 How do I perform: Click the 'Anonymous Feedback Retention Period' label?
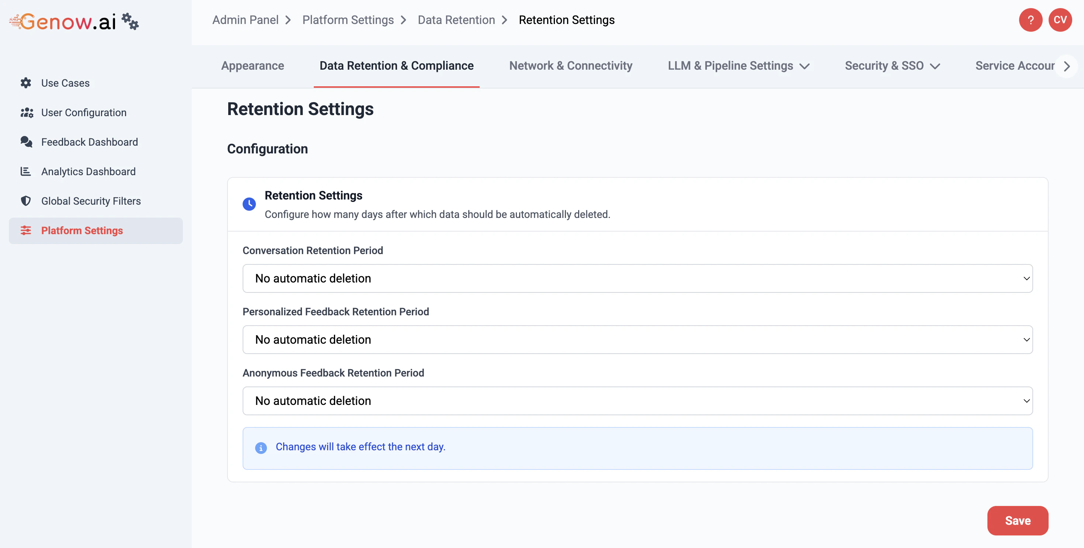pos(333,373)
